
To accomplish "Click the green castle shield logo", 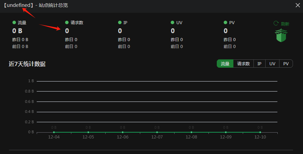I will [x=281, y=36].
